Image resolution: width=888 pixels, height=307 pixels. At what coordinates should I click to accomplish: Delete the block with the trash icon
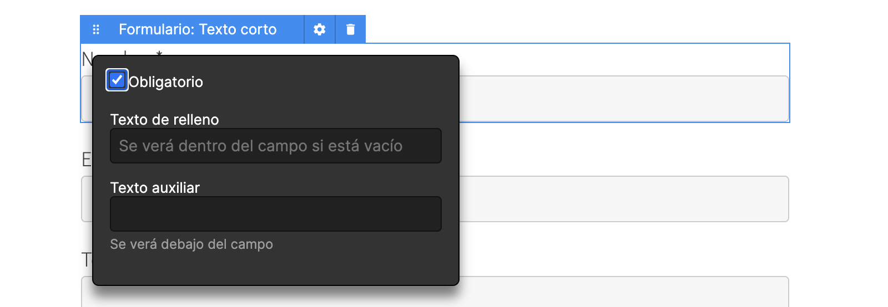[350, 29]
